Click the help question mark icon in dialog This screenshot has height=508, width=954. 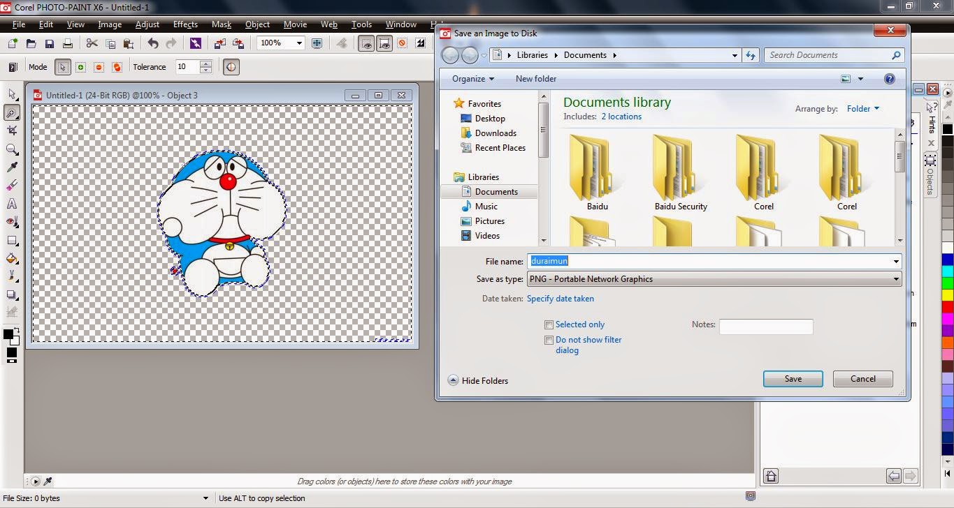click(890, 79)
